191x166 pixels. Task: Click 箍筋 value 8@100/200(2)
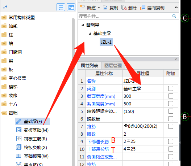click(141, 126)
